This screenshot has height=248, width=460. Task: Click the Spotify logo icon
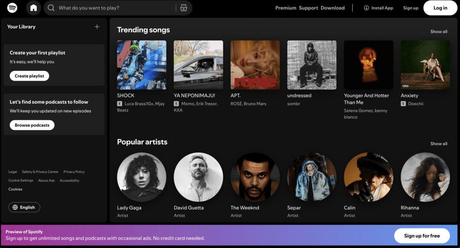[x=13, y=8]
